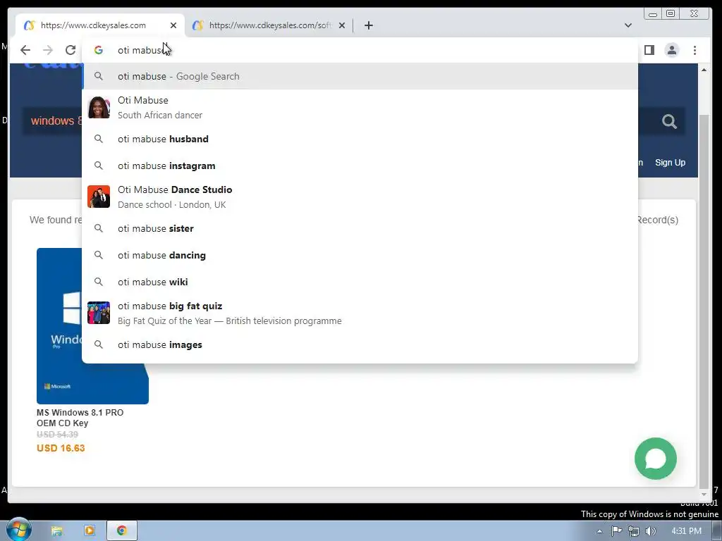The height and width of the screenshot is (541, 722).
Task: Click the scrollbar down arrow
Action: coord(704,495)
